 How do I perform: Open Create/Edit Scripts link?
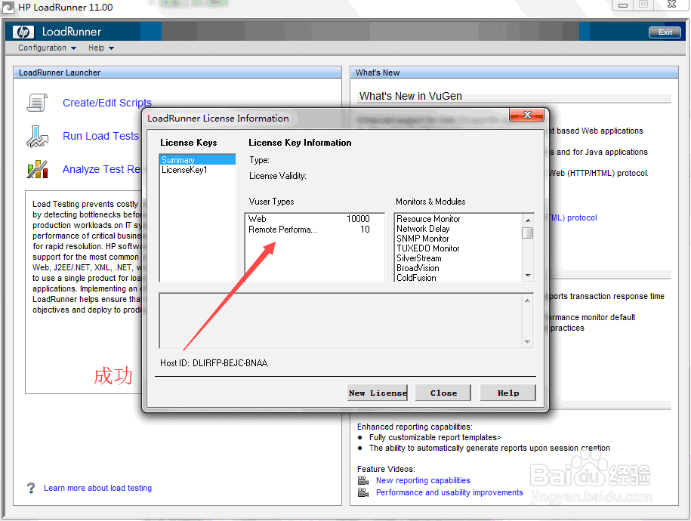tap(107, 103)
